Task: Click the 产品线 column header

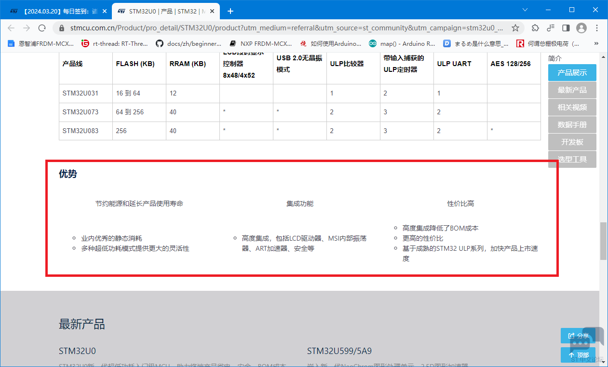Action: [x=72, y=64]
